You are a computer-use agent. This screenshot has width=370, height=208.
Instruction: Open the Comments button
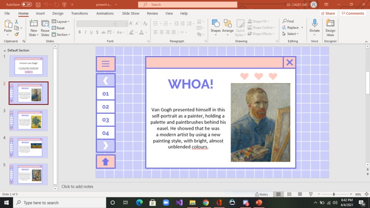[353, 13]
